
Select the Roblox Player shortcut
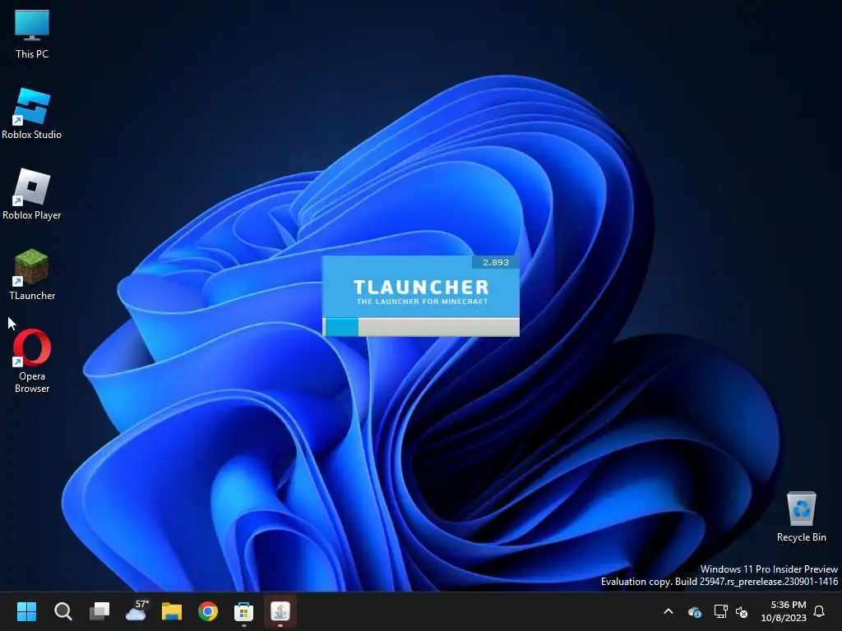[32, 194]
